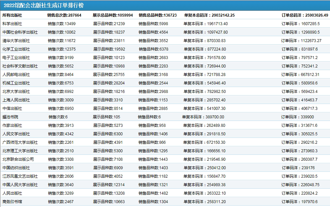Click the 机械工业出版社 publisher name
Image resolution: width=330 pixels, height=207 pixels.
(16, 83)
